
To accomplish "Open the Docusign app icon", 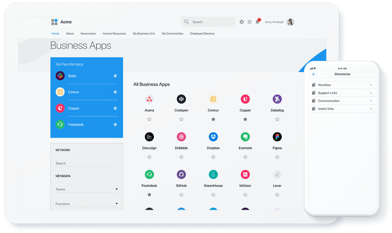I will (x=149, y=137).
